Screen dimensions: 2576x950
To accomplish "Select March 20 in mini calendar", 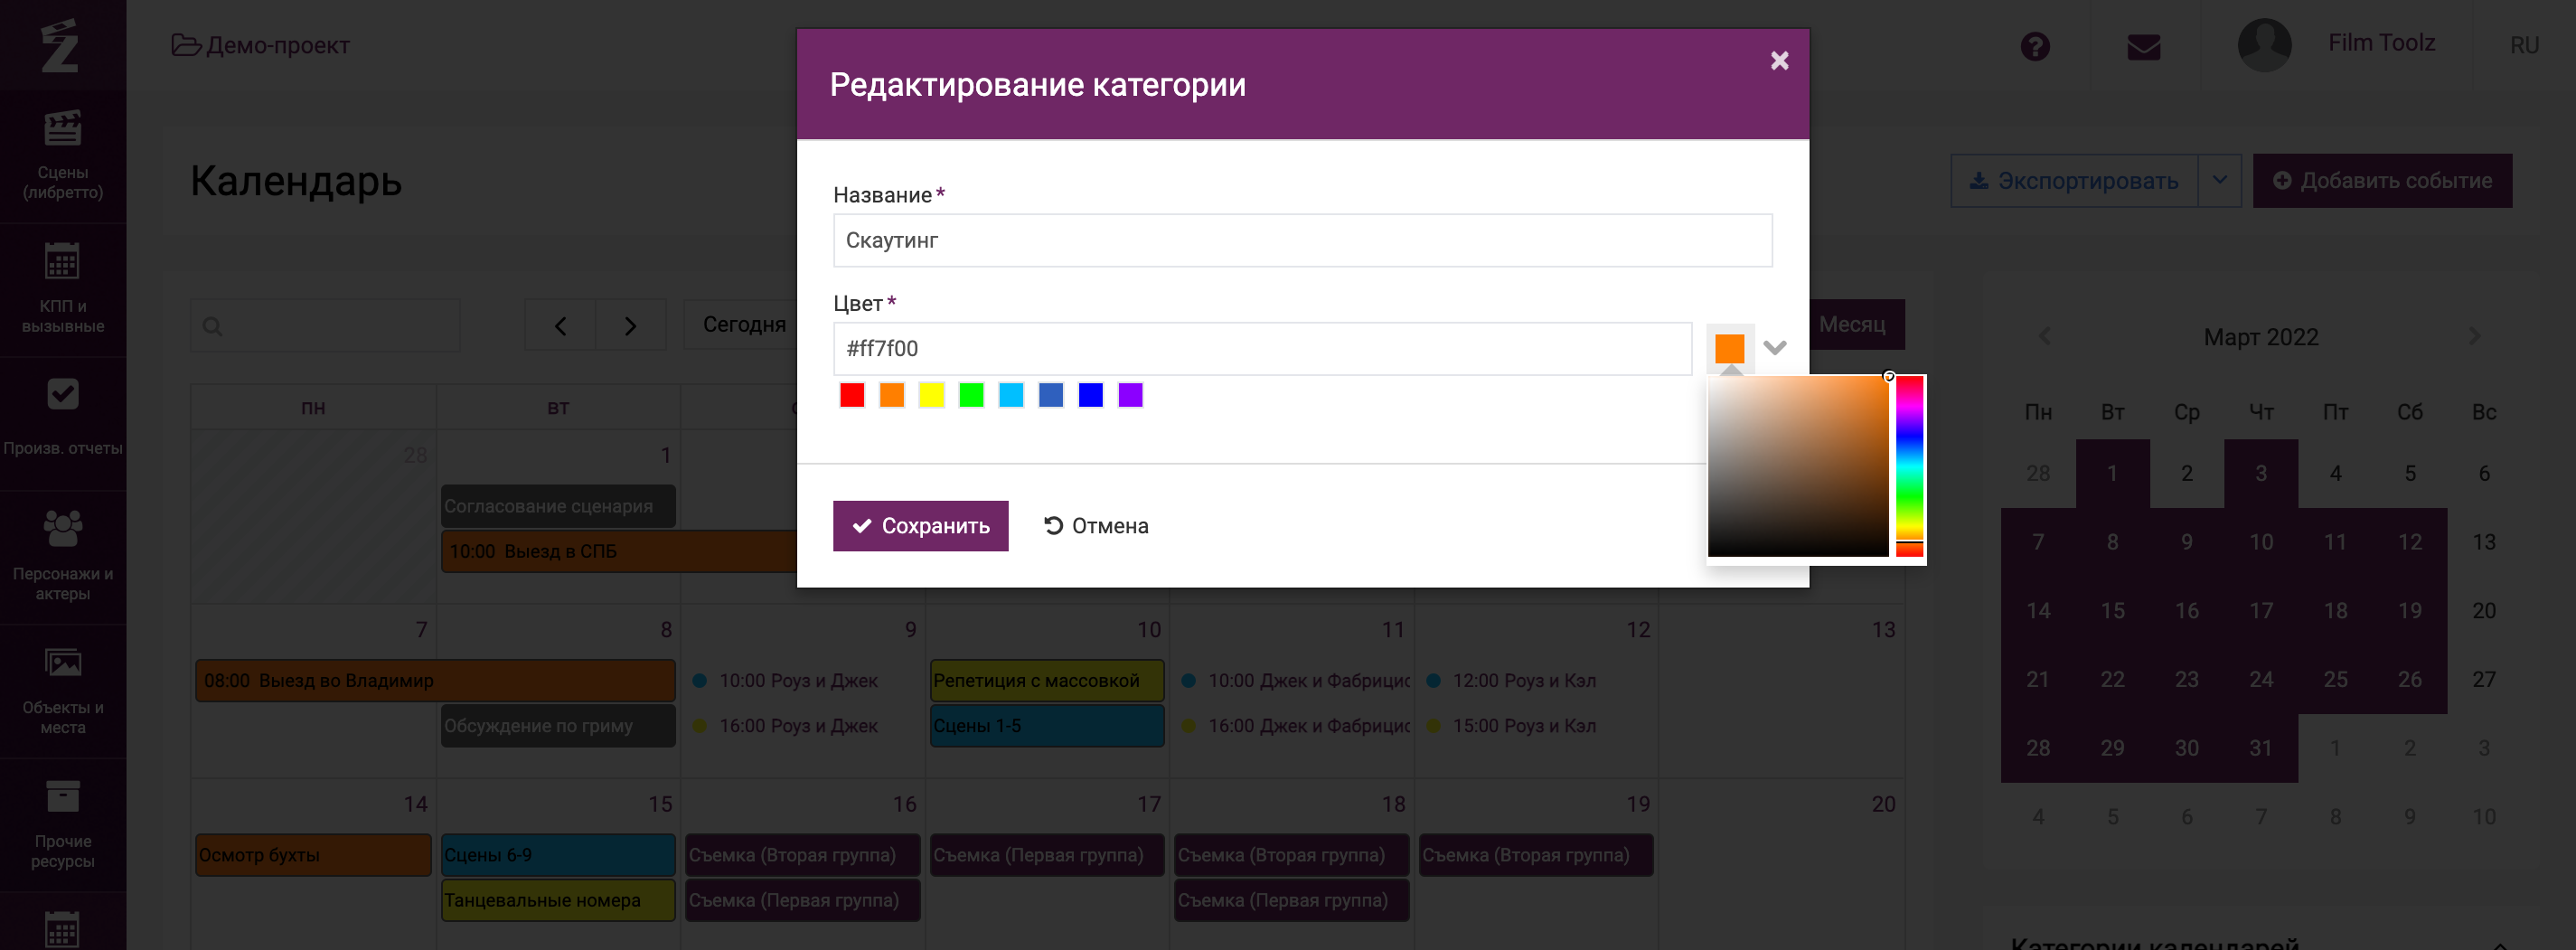I will pos(2484,610).
